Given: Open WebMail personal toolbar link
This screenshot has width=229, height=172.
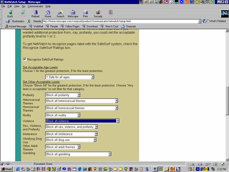Looking at the screenshot, I should click(36, 26).
